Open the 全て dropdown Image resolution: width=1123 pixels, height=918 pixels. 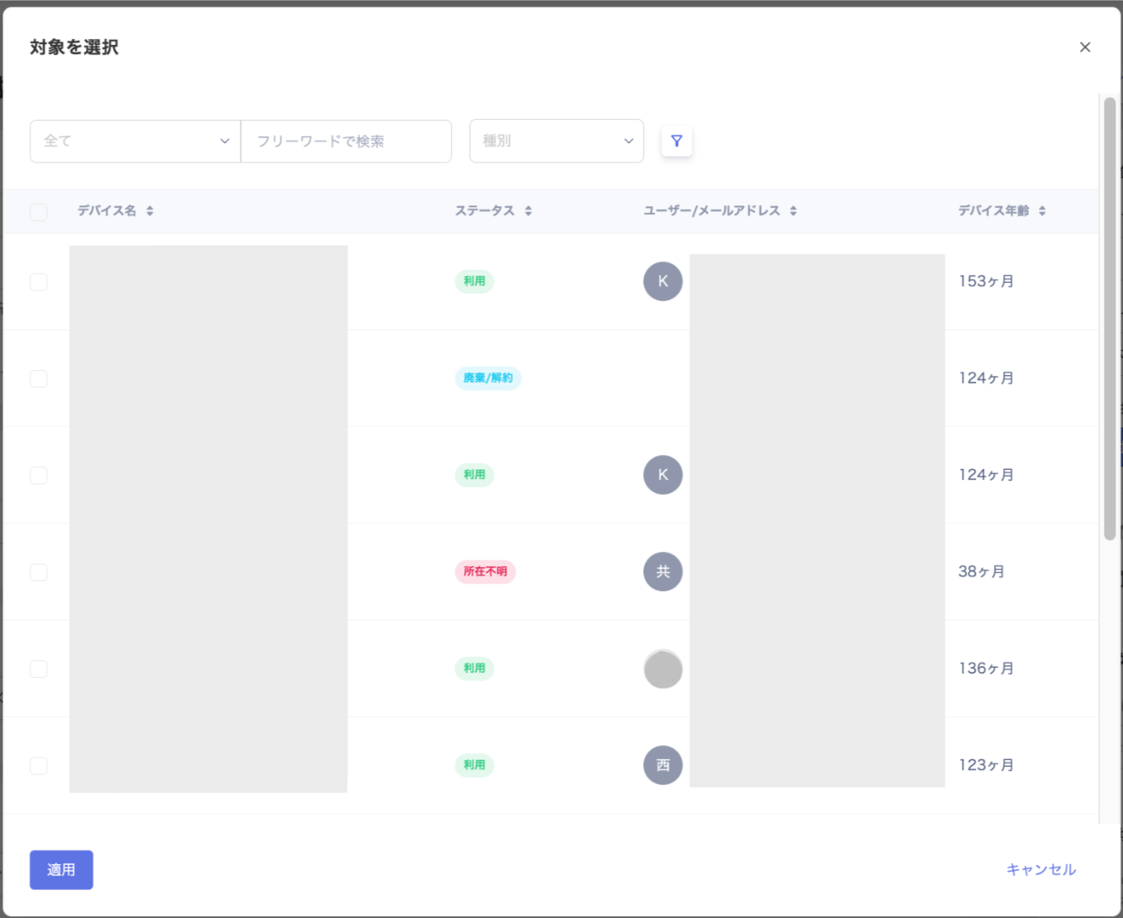coord(136,141)
